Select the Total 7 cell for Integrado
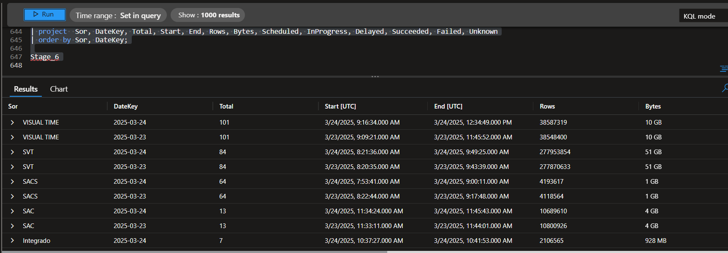 coord(221,241)
